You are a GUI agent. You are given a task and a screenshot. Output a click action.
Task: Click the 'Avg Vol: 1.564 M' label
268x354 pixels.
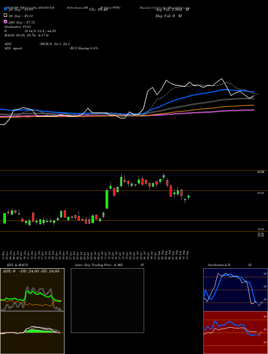coord(173,10)
